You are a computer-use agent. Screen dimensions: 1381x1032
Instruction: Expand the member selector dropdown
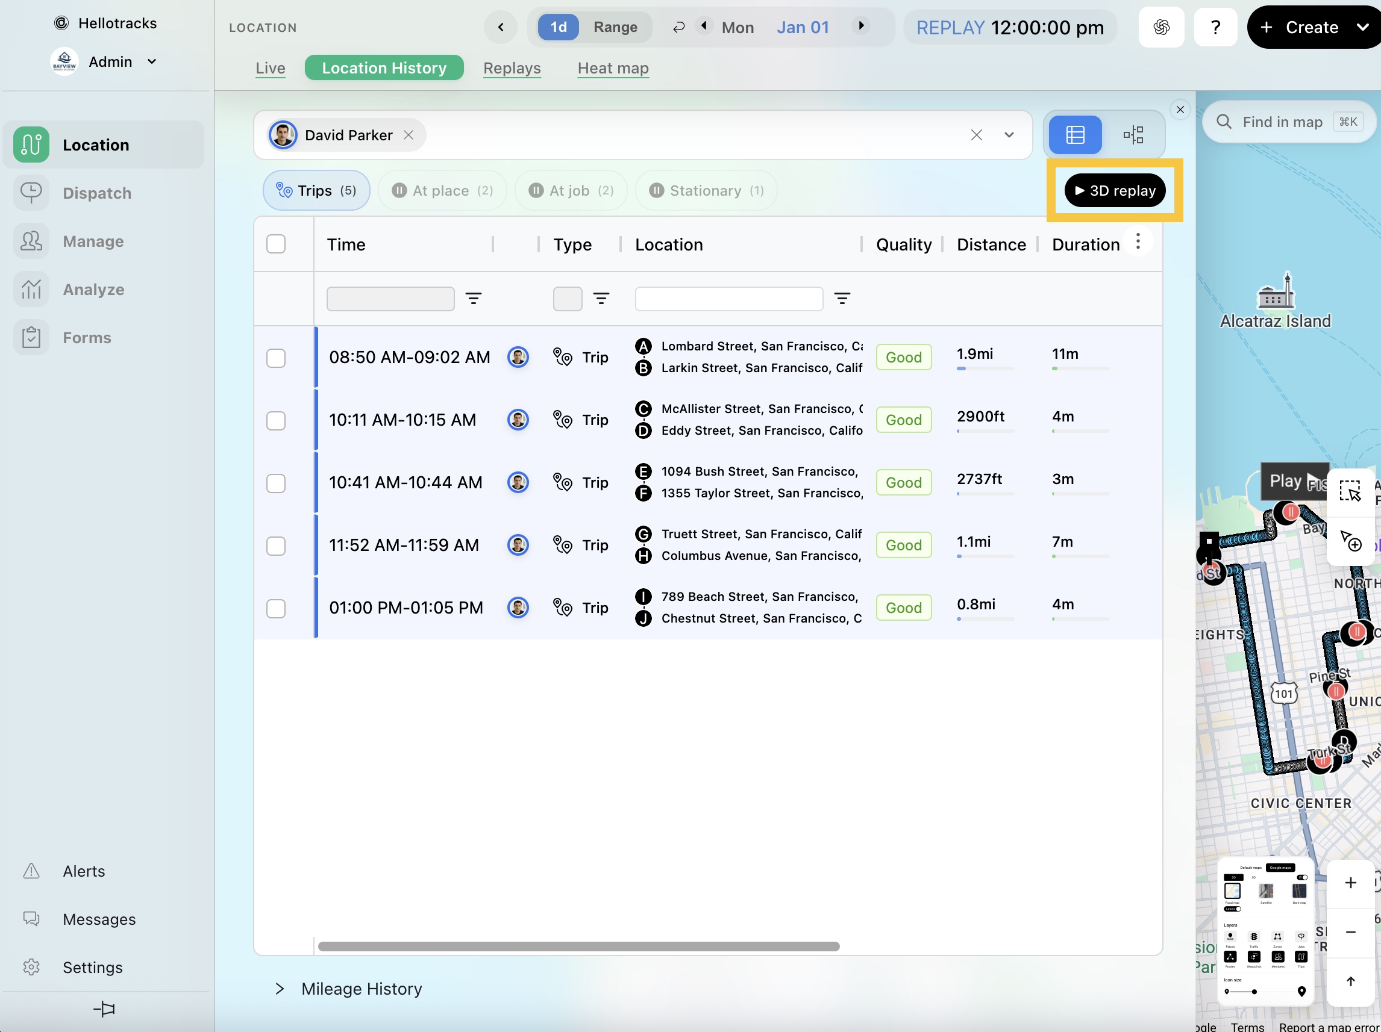pos(1009,135)
